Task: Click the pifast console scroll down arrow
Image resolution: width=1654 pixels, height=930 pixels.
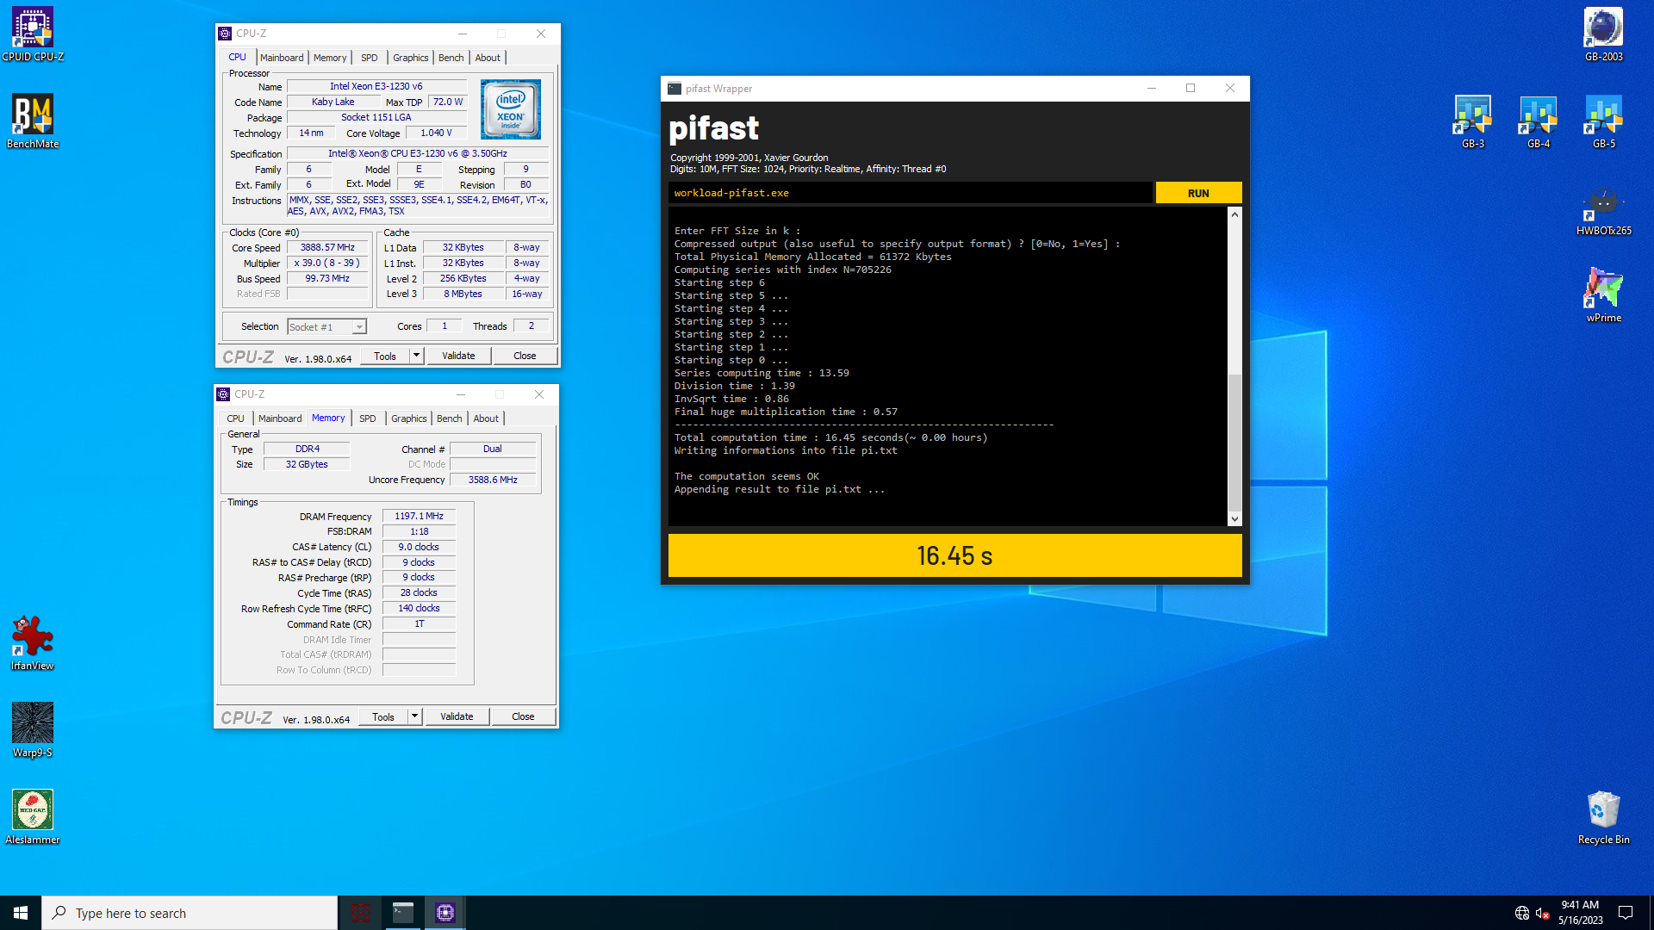Action: click(x=1234, y=519)
